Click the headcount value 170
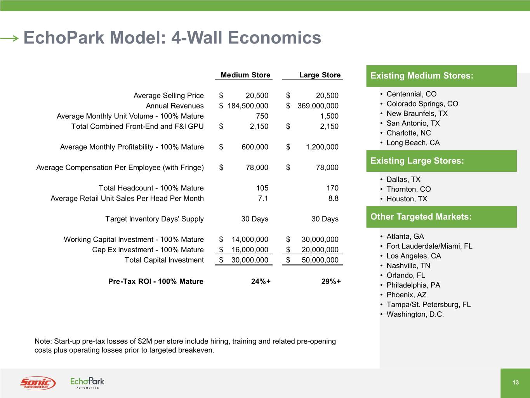Screen dimensions: 530x398 click(332, 188)
